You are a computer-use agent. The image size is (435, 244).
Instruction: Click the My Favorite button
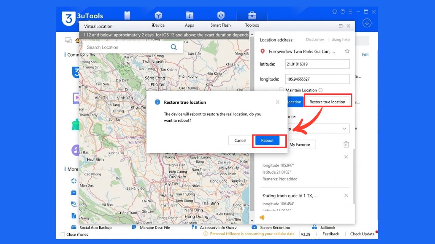[300, 145]
